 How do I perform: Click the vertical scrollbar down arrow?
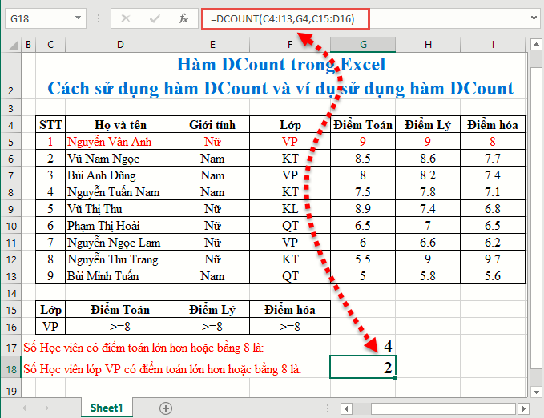click(x=537, y=391)
